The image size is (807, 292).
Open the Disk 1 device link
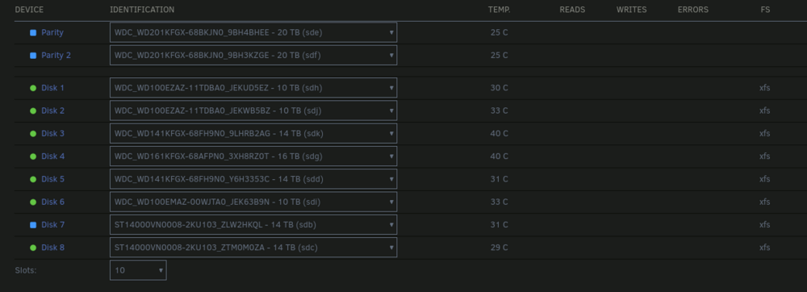coord(53,88)
